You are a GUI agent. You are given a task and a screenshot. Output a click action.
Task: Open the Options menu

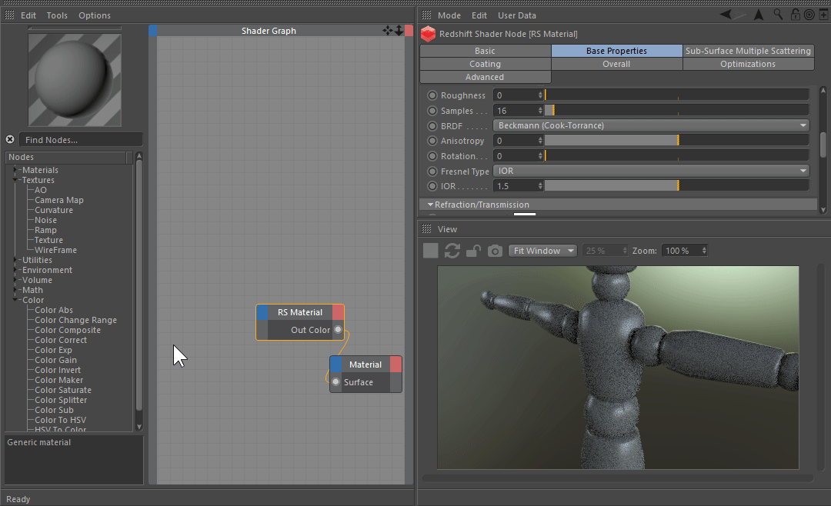(95, 15)
